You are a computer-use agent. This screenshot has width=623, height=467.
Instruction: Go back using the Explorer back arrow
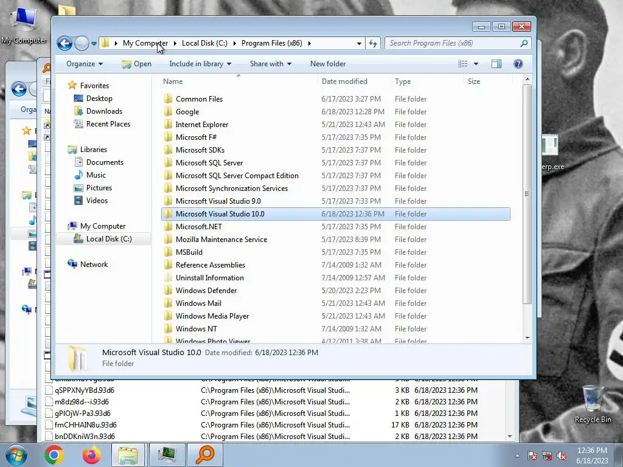point(64,43)
